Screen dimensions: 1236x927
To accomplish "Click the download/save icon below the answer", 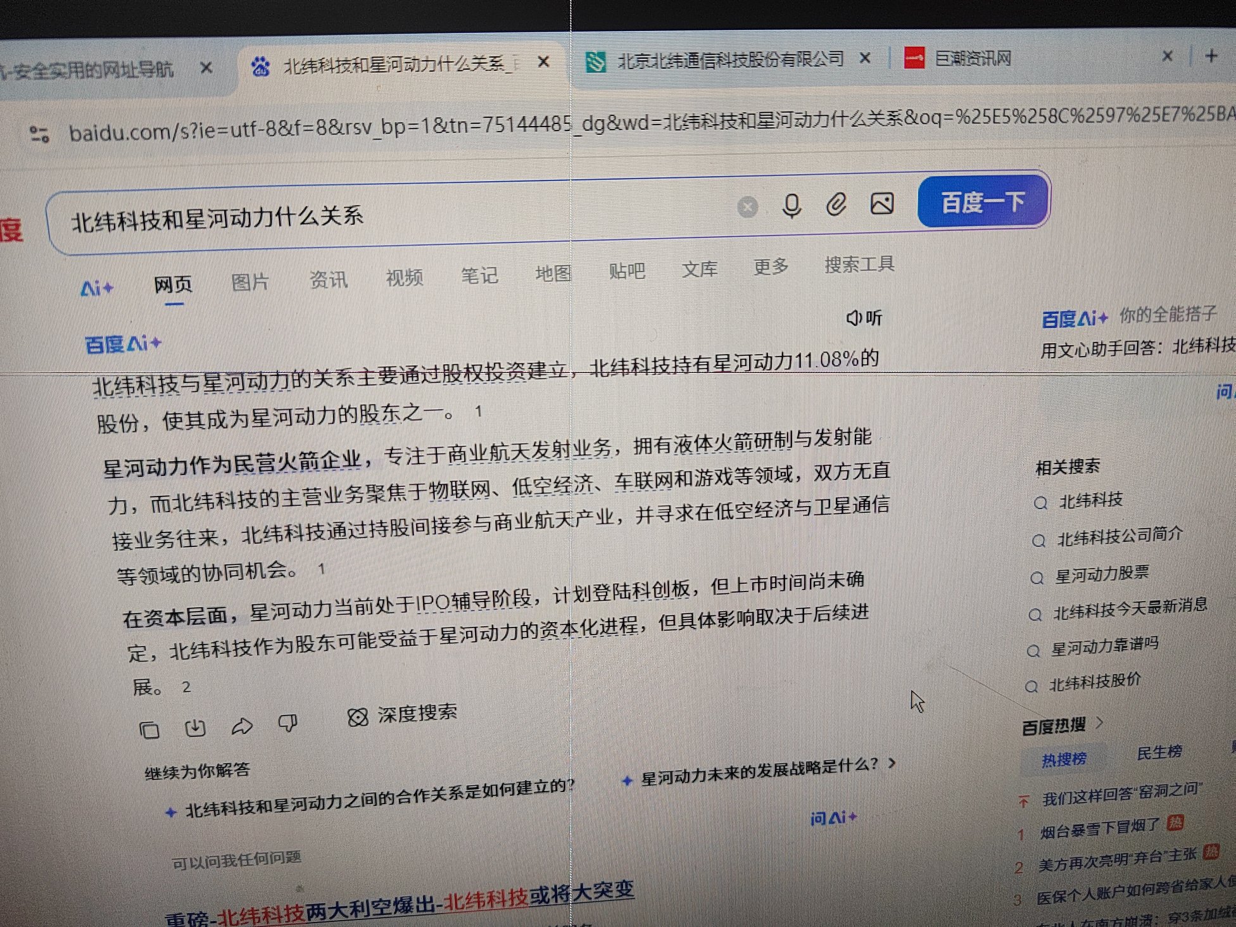I will point(195,728).
